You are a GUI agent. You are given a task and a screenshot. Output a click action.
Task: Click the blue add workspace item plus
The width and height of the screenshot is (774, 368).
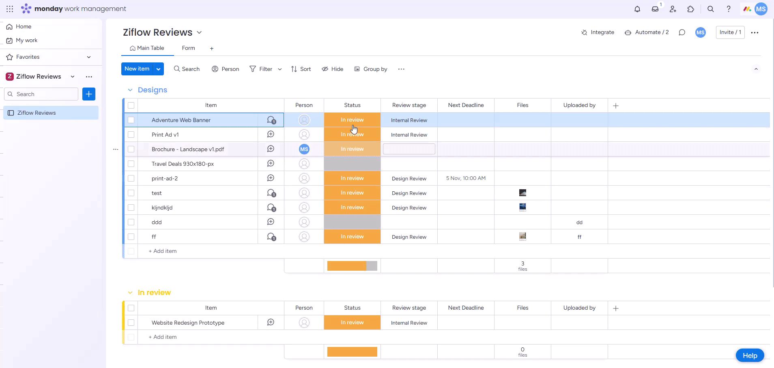(89, 94)
